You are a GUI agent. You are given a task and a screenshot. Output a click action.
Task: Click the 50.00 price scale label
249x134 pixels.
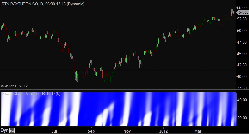click(x=242, y=31)
